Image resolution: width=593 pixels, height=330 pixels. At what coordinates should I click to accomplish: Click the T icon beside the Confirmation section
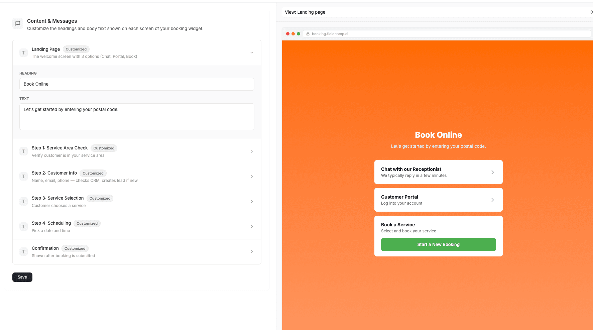coord(23,251)
